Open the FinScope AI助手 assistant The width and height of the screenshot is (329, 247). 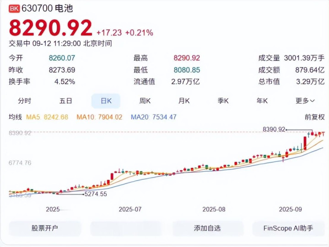click(x=288, y=228)
